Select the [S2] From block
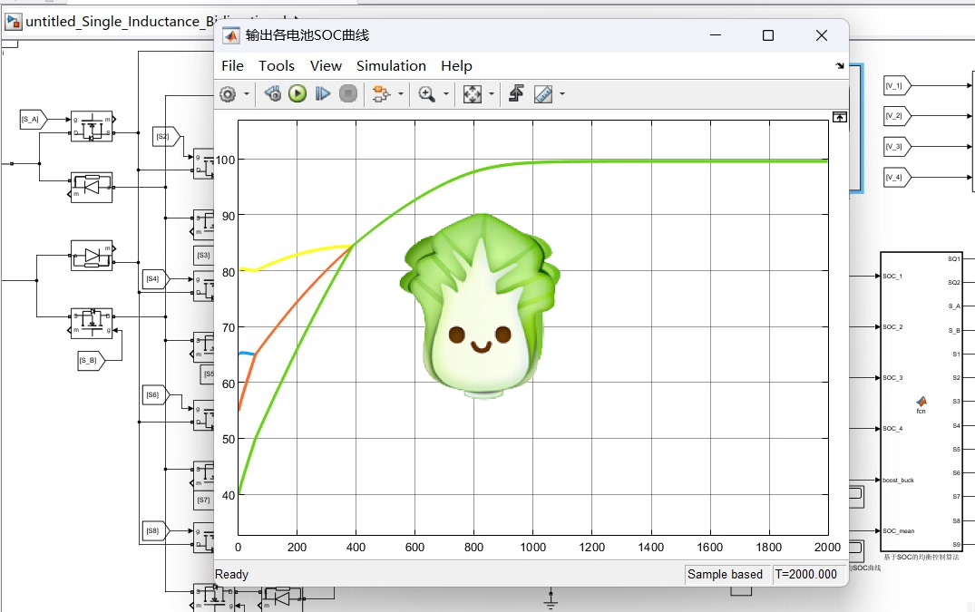This screenshot has height=612, width=975. [166, 136]
